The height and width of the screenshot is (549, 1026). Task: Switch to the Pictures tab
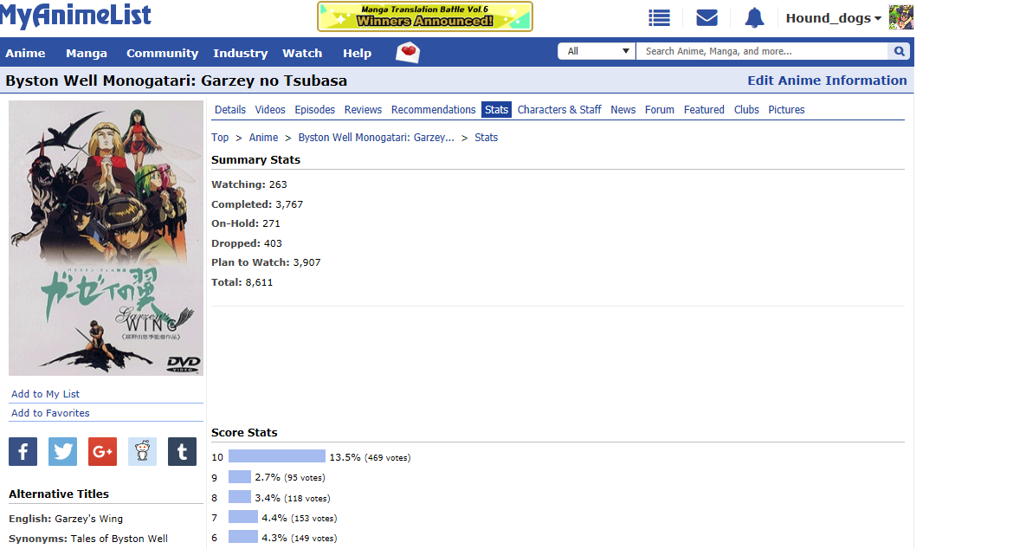click(x=786, y=110)
